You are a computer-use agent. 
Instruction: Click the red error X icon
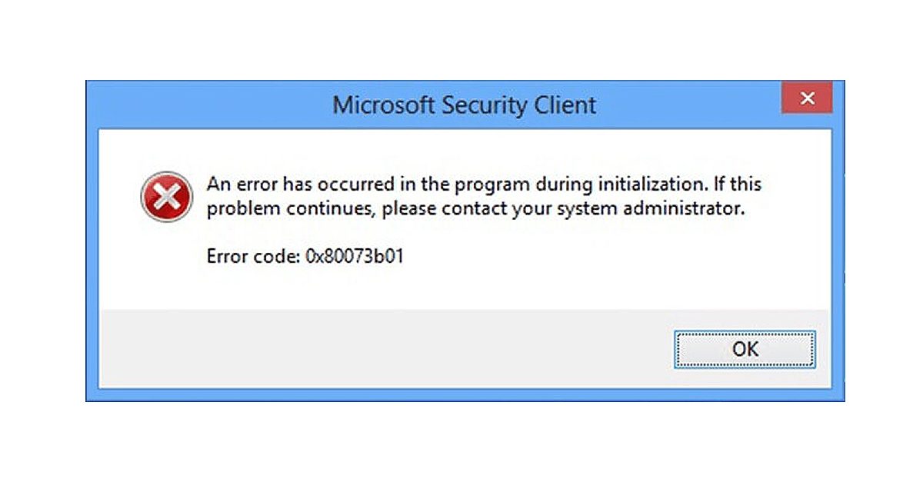tap(167, 197)
